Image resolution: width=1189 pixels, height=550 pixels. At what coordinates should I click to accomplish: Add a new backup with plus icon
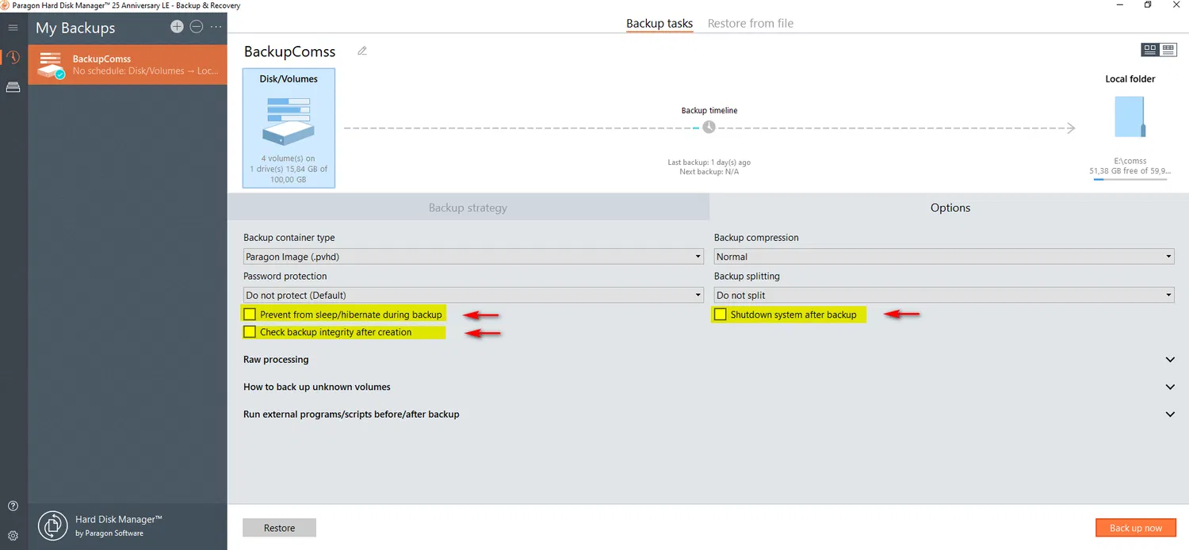(x=177, y=27)
